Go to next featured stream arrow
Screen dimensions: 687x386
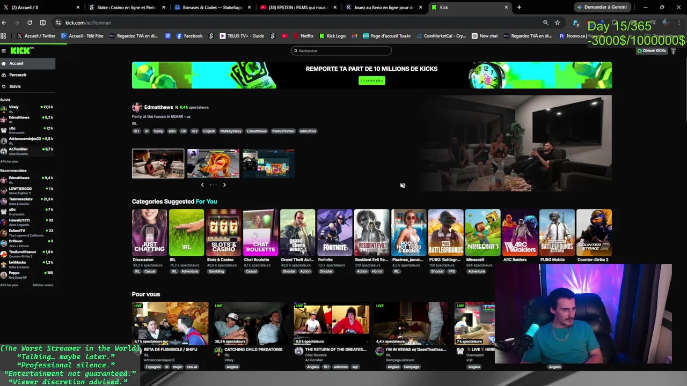click(224, 185)
